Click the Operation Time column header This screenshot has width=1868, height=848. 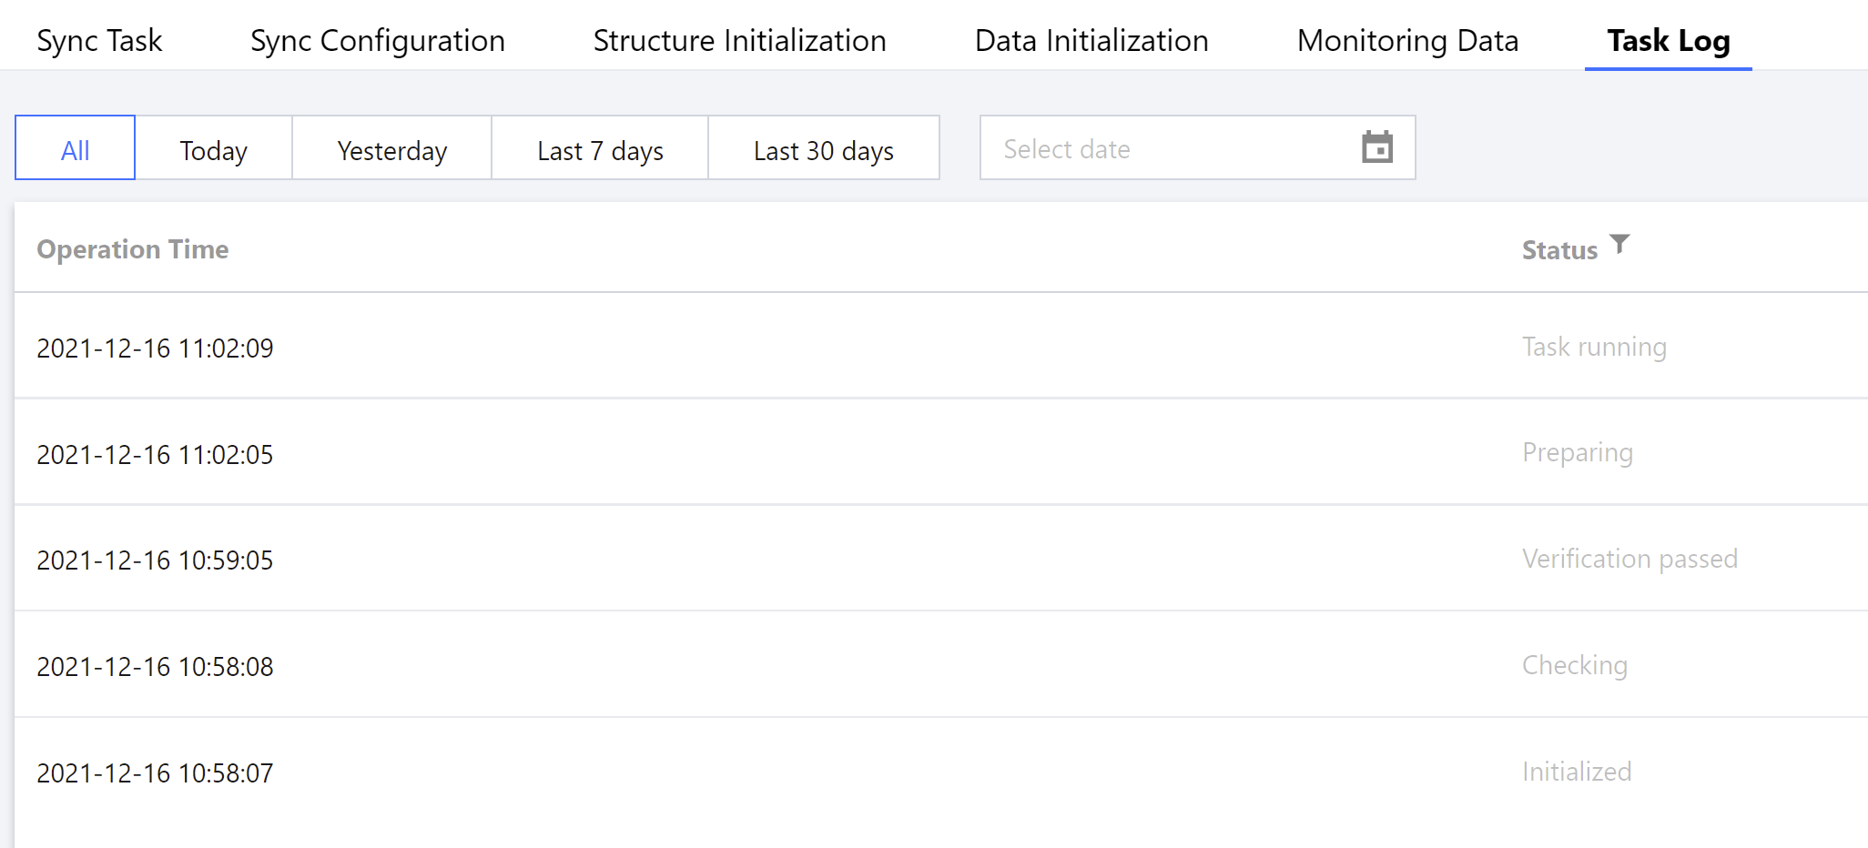tap(133, 249)
